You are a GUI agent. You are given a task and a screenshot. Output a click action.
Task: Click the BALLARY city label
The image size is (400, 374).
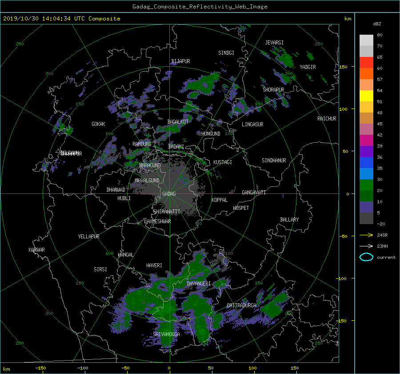coord(289,220)
